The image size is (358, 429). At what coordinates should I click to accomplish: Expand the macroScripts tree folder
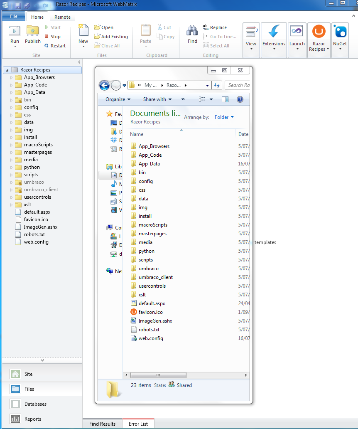(11, 145)
